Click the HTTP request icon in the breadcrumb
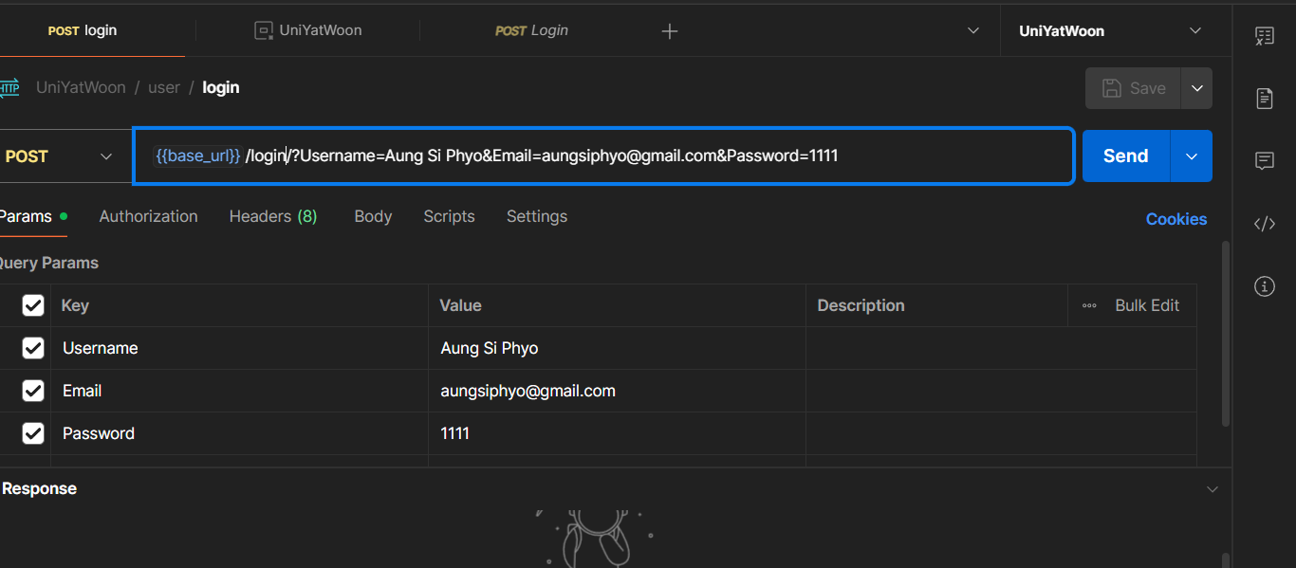The image size is (1296, 568). coord(9,87)
